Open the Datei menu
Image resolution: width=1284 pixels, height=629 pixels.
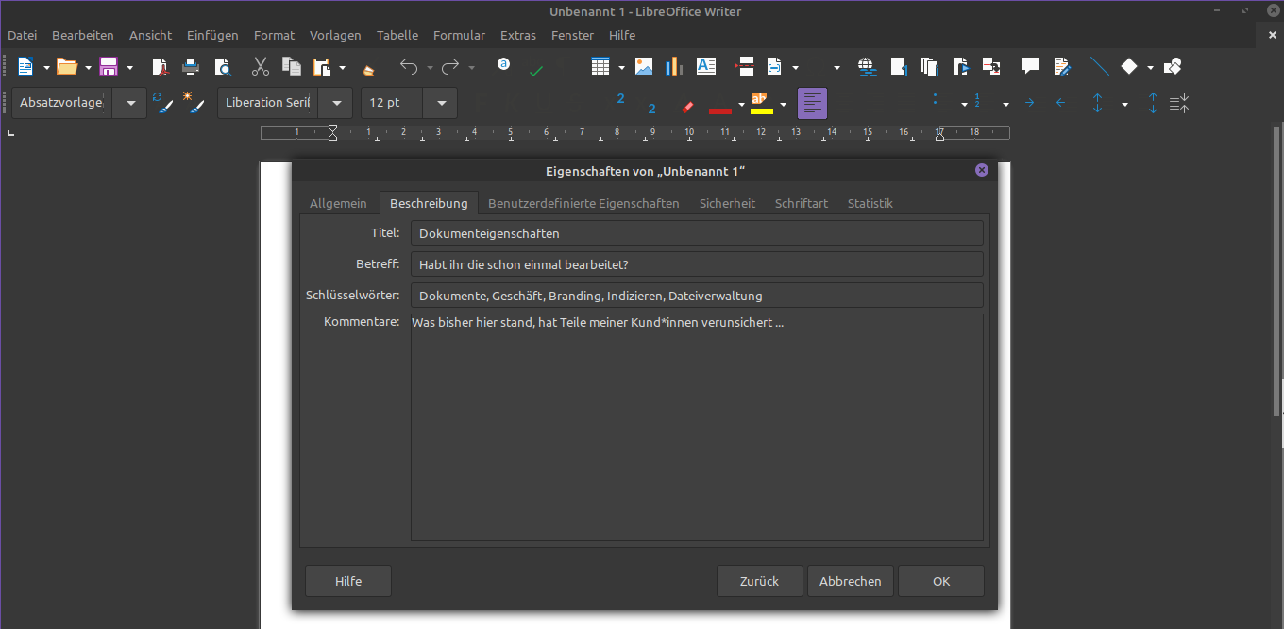click(x=22, y=35)
